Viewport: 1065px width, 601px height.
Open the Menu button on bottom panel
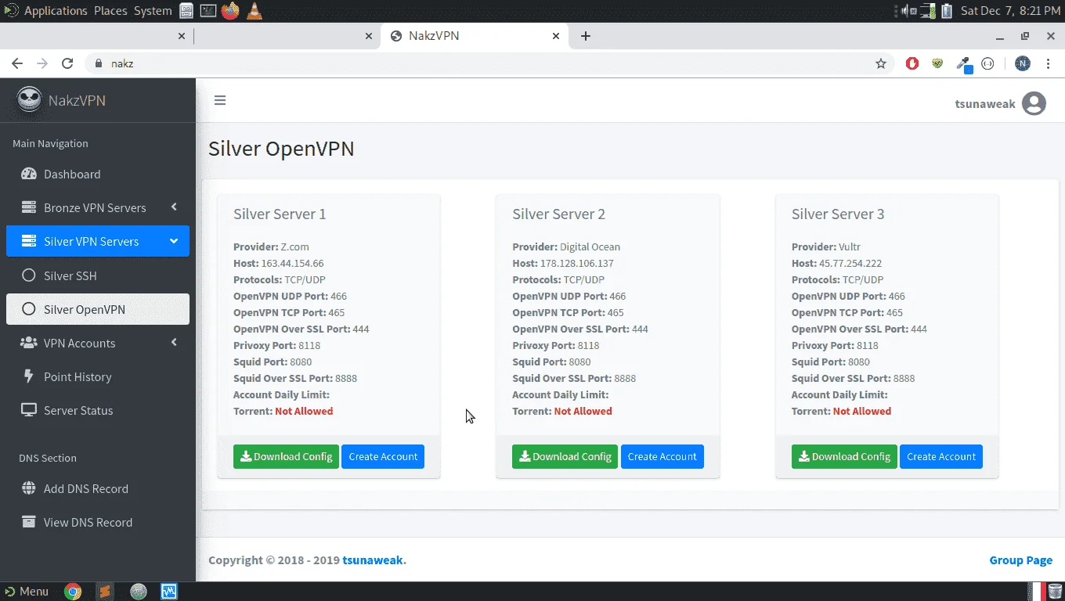tap(27, 592)
